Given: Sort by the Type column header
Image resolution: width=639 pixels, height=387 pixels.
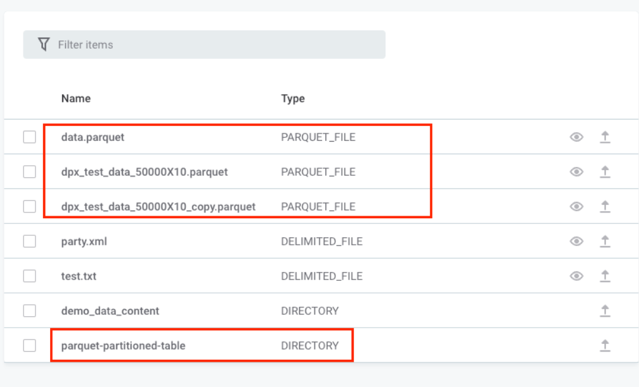Looking at the screenshot, I should [293, 98].
